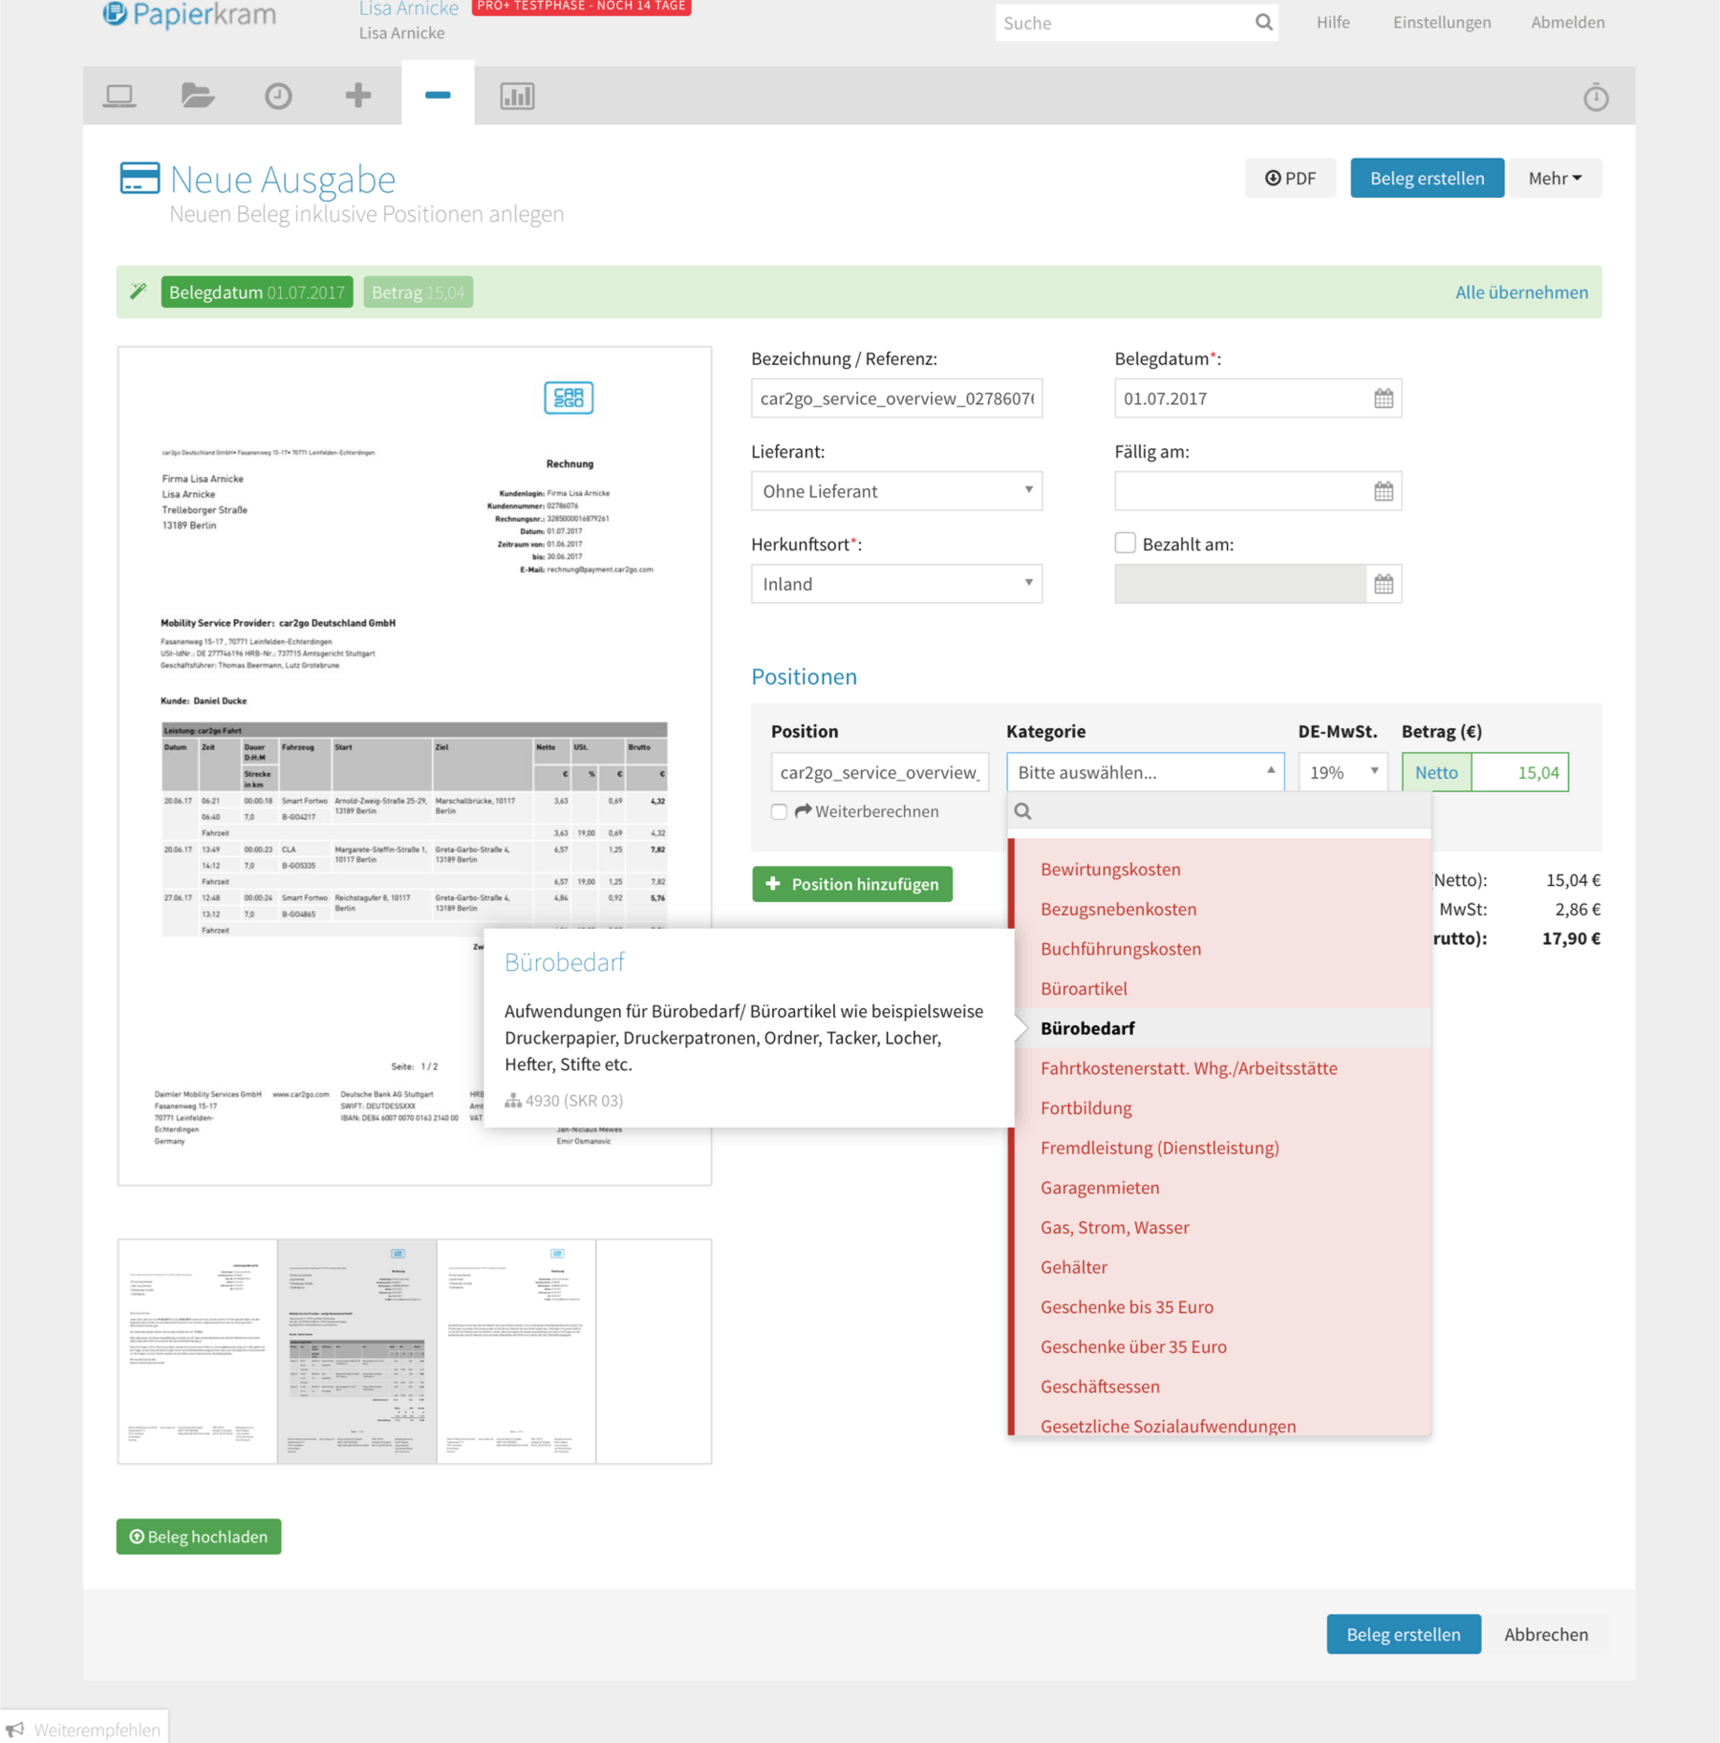
Task: Apply the Belegdatum 01.07.2017 suggestion
Action: pyautogui.click(x=257, y=292)
